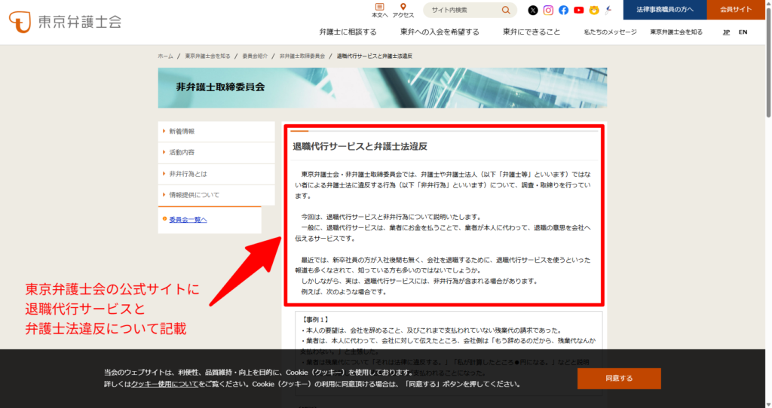The width and height of the screenshot is (772, 408).
Task: Open 東京弁護士会を知る menu item
Action: 676,32
